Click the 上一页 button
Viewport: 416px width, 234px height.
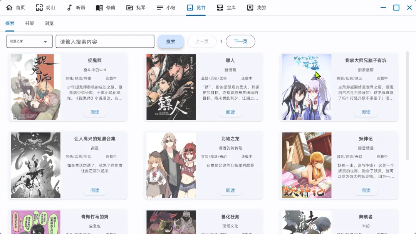coord(202,41)
